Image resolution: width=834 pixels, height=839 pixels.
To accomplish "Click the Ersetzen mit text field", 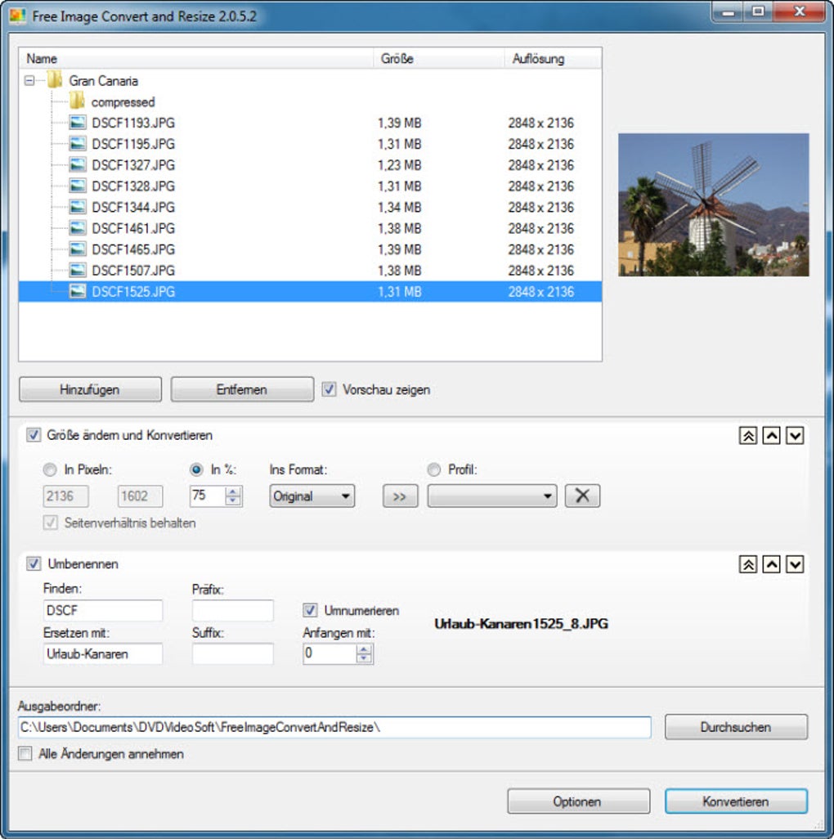I will pyautogui.click(x=103, y=654).
